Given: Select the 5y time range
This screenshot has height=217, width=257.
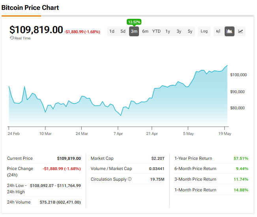Looking at the screenshot, I should point(190,31).
